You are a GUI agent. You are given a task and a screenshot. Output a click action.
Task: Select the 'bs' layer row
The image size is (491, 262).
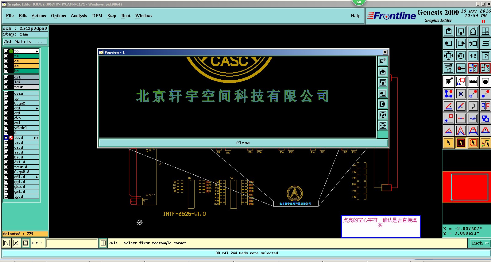click(x=26, y=71)
